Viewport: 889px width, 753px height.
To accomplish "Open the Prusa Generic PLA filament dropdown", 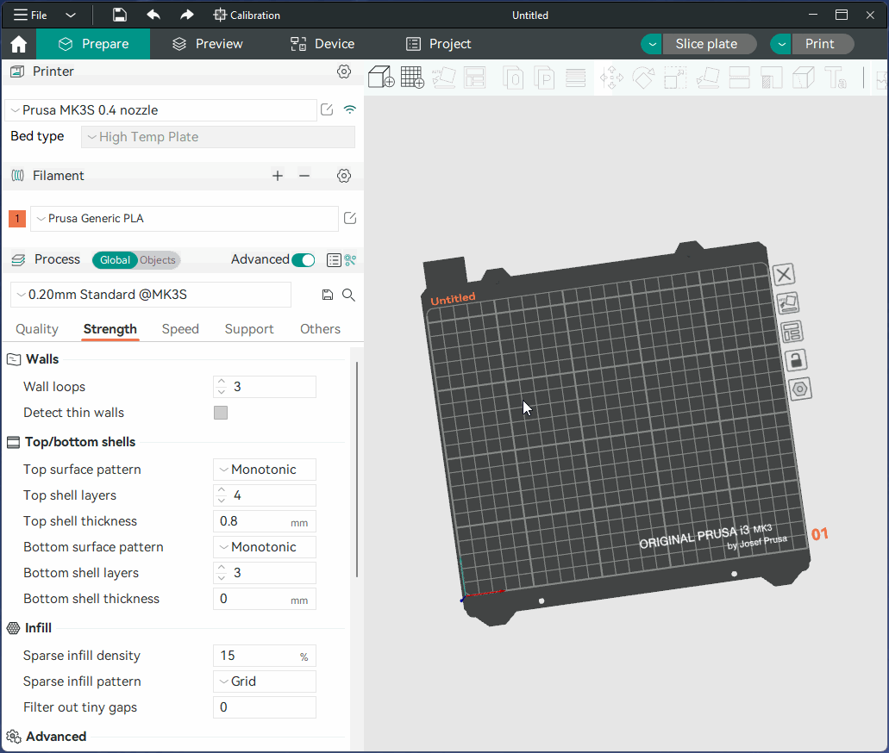I will [185, 218].
